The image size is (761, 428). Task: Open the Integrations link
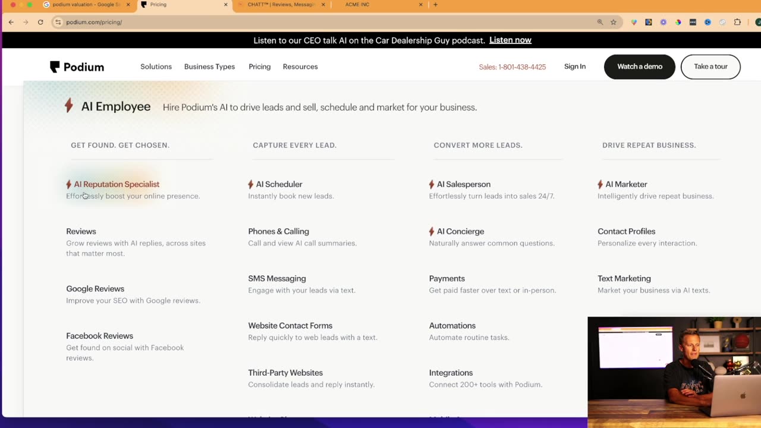coord(451,373)
